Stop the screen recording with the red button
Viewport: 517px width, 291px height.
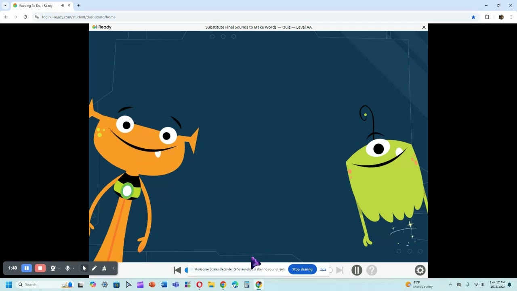(x=40, y=268)
